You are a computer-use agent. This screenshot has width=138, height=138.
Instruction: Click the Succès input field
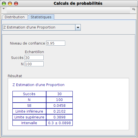tap(34, 58)
